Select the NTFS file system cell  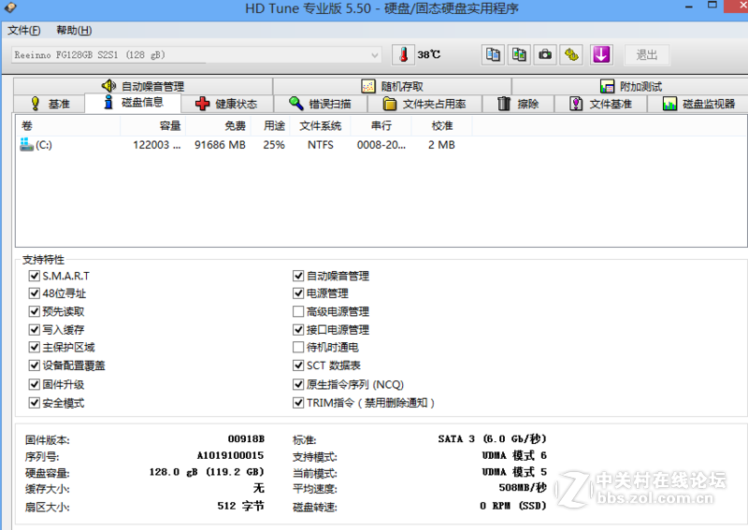pos(321,145)
